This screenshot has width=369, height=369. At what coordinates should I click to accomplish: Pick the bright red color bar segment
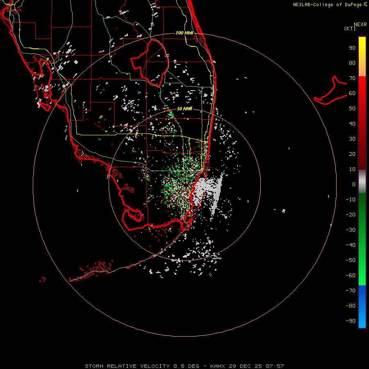362,87
